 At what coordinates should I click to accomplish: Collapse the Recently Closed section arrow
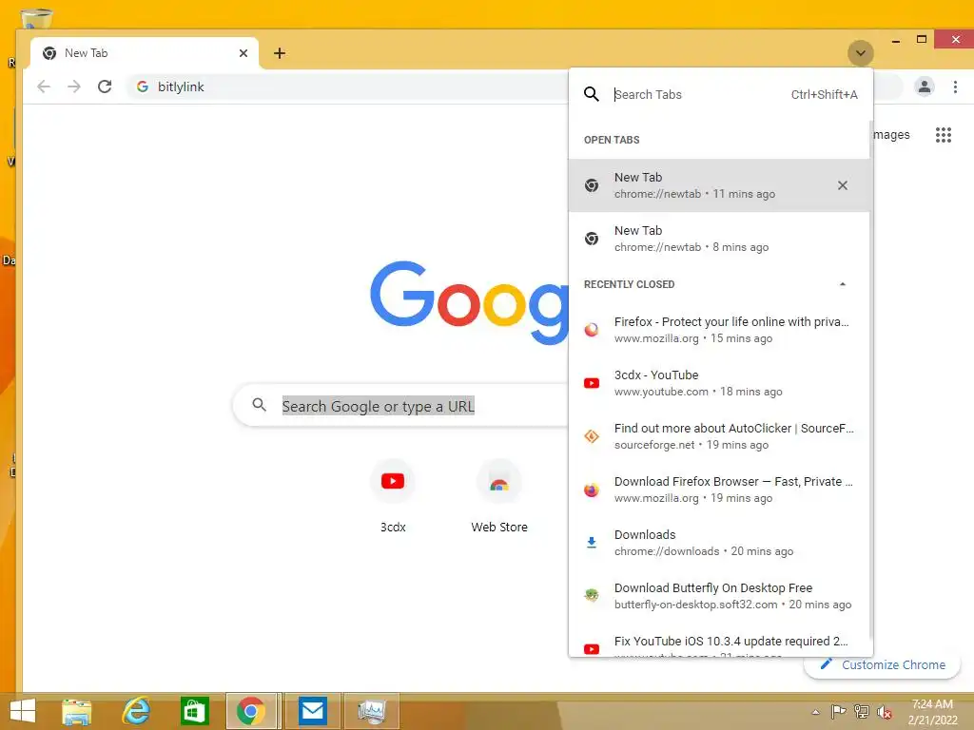coord(843,284)
